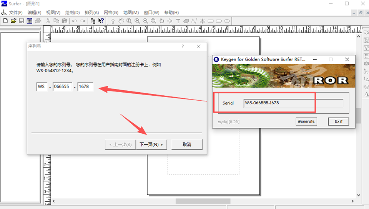Viewport: 369px width, 209px height.
Task: Copy selection with the Copy toolbar icon
Action: [56, 21]
